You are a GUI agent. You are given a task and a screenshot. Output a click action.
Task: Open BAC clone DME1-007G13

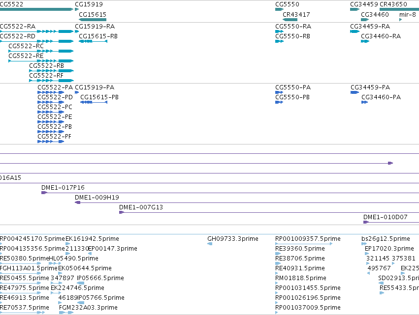[x=141, y=207]
